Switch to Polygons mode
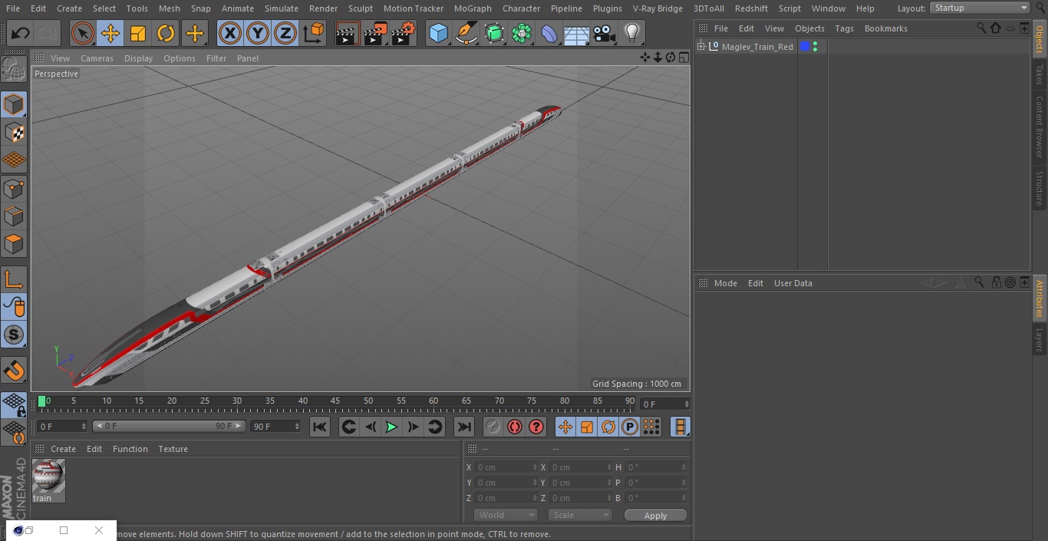 (x=14, y=245)
